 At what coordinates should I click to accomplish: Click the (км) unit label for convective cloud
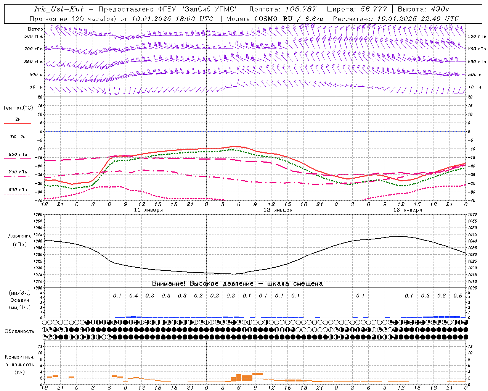coord(19,372)
